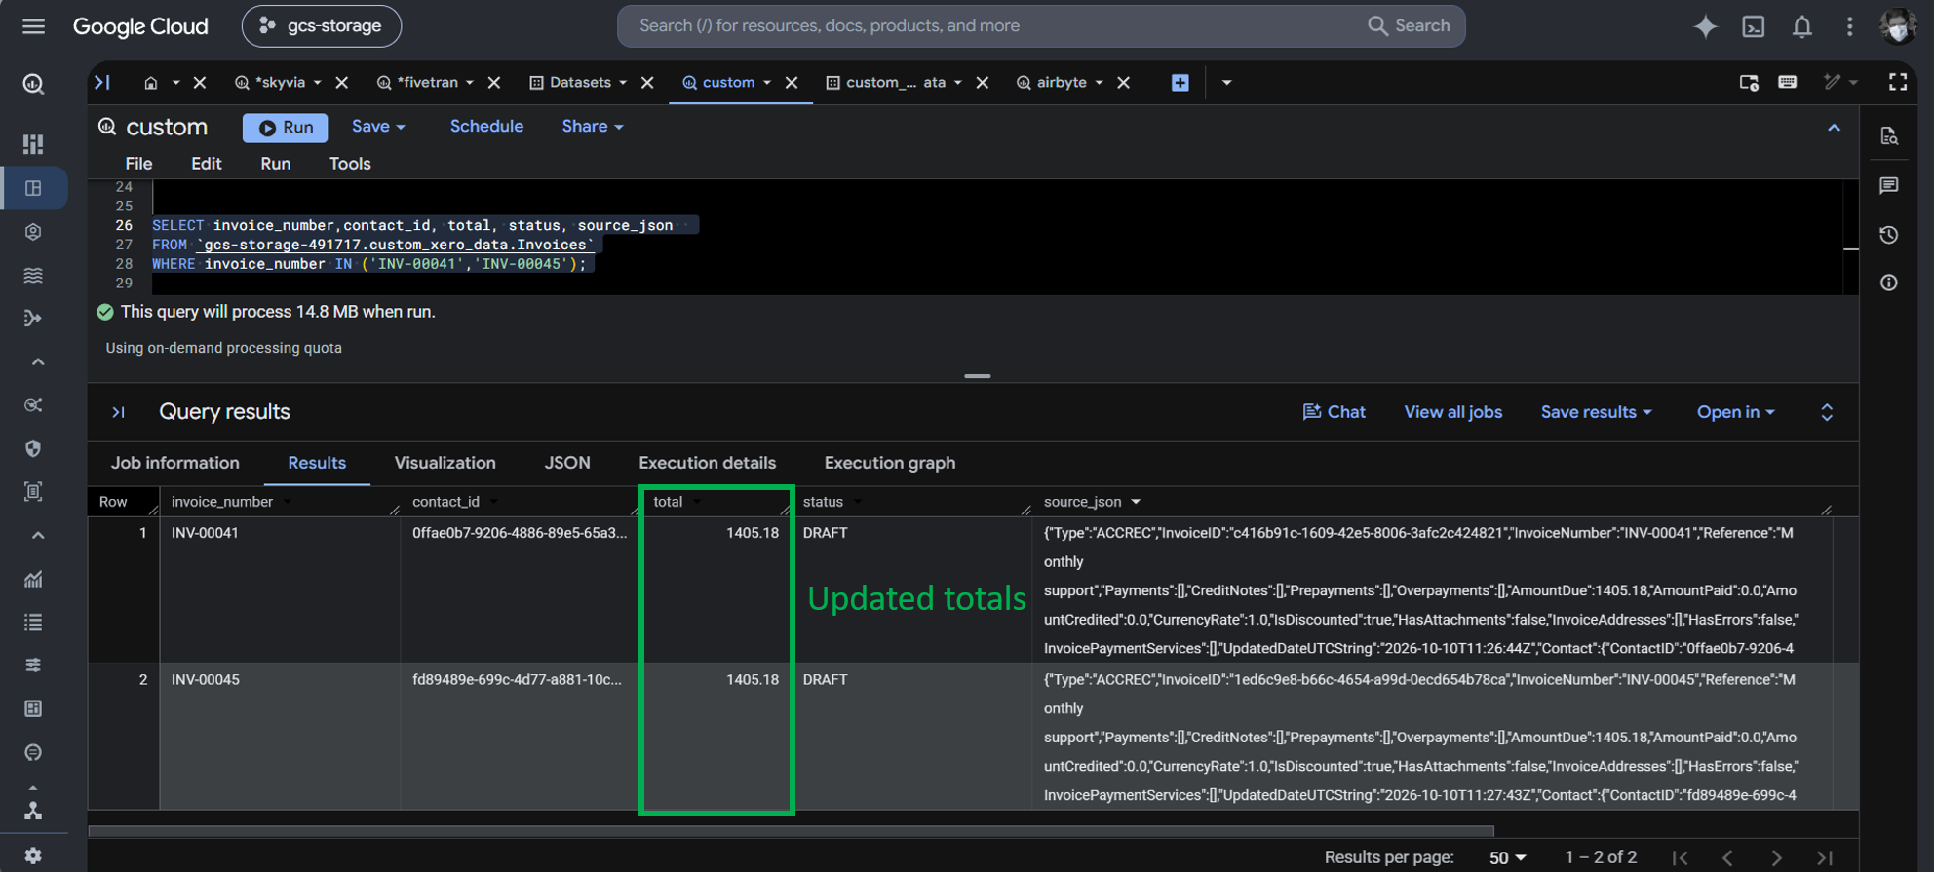
Task: Click the Schedule button
Action: (486, 127)
